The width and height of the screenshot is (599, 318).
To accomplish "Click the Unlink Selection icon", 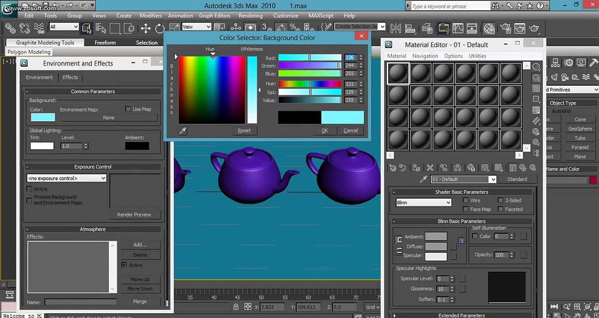I will click(25, 28).
